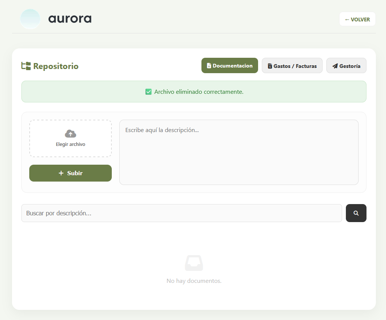Click the receipt icon on Gastos / Facturas tab
Image resolution: width=386 pixels, height=320 pixels.
(x=270, y=65)
